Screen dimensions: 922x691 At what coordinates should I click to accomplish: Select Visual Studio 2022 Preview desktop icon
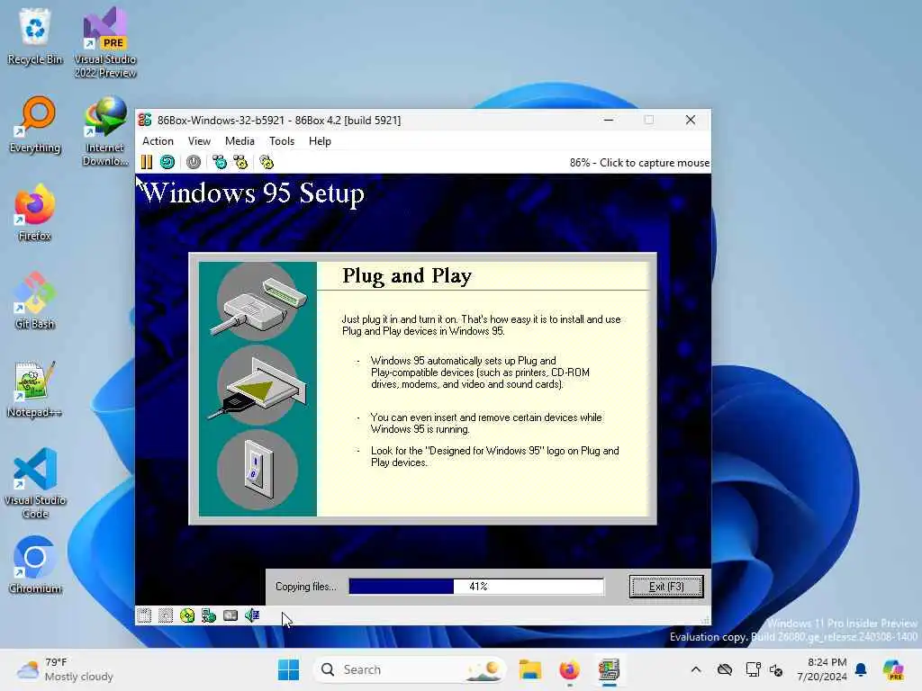click(105, 43)
